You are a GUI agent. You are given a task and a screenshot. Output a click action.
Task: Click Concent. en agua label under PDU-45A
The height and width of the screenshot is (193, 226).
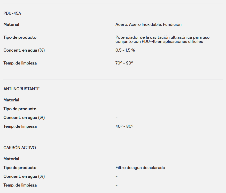[24, 50]
